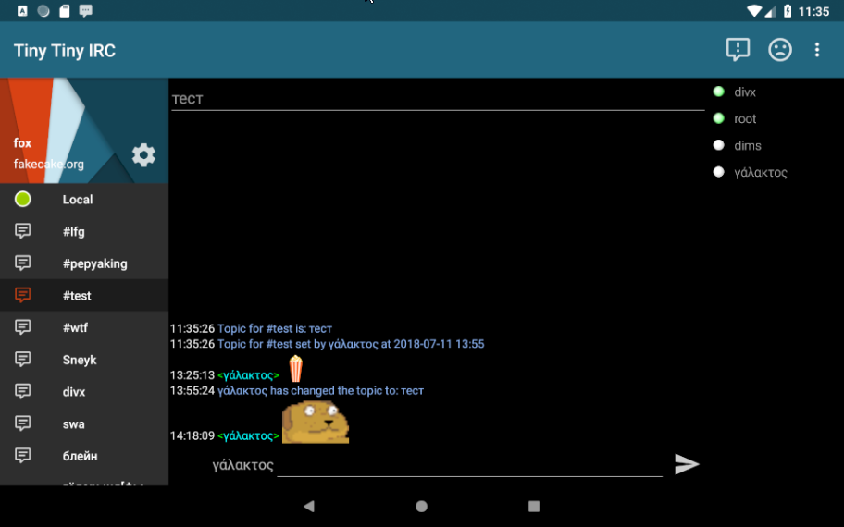844x527 pixels.
Task: Open the Sneyk private chat
Action: tap(84, 360)
